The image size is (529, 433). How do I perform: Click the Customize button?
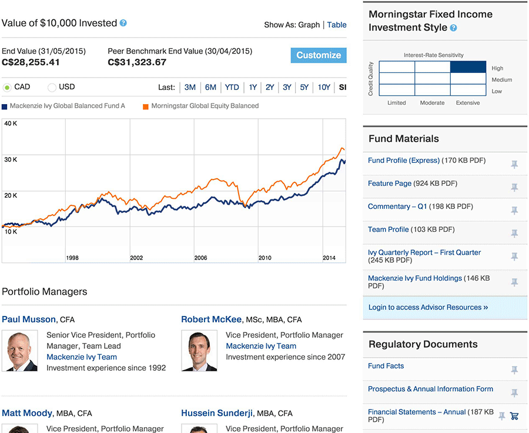tap(319, 55)
